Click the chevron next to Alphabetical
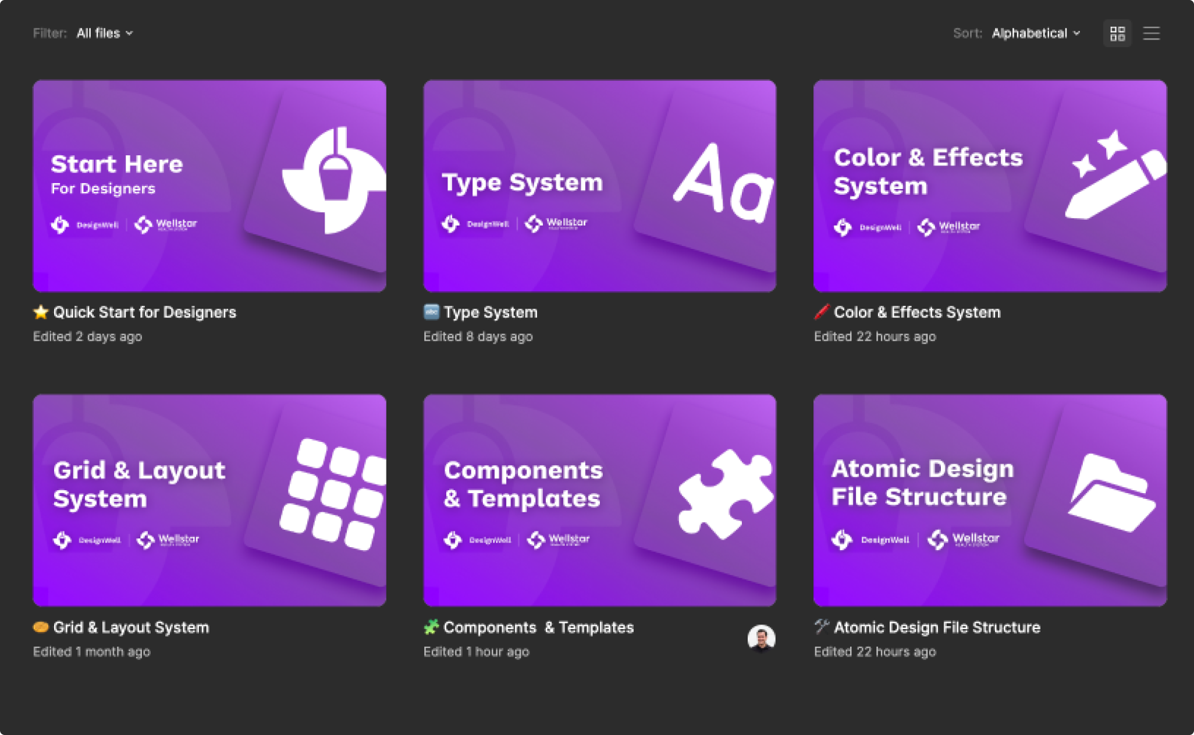Image resolution: width=1194 pixels, height=735 pixels. [1076, 34]
